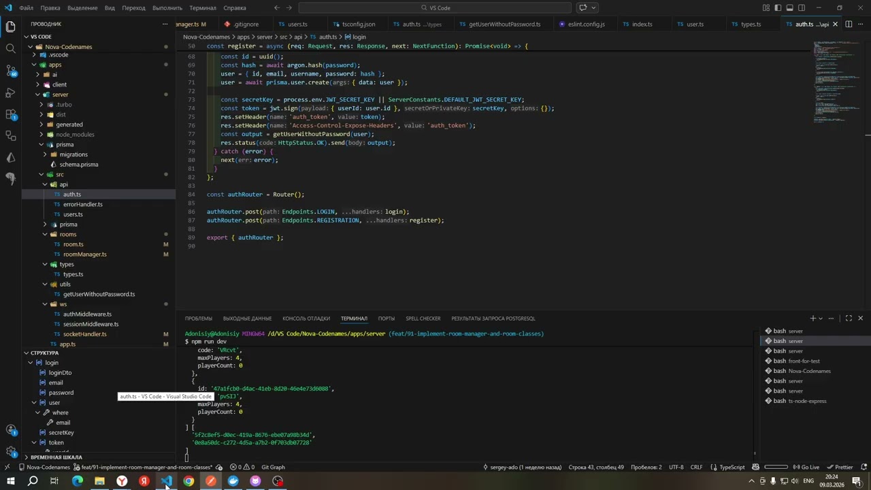The image size is (871, 490).
Task: Open the Search view in activity bar
Action: pyautogui.click(x=10, y=48)
